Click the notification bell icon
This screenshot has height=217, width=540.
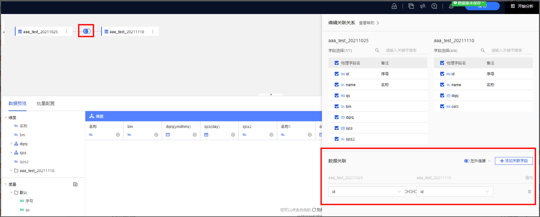pyautogui.click(x=451, y=6)
